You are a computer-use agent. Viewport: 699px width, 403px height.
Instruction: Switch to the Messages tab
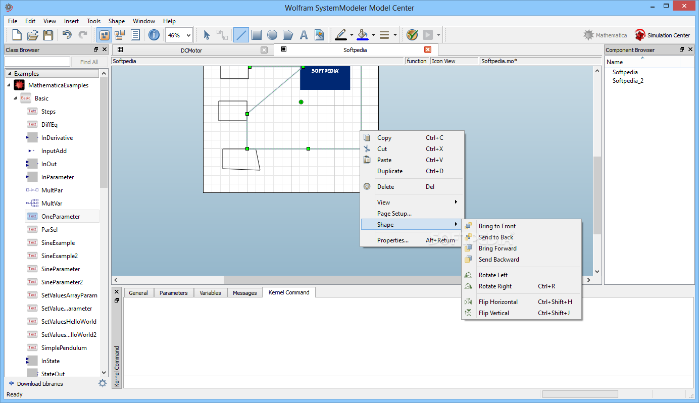(x=244, y=293)
